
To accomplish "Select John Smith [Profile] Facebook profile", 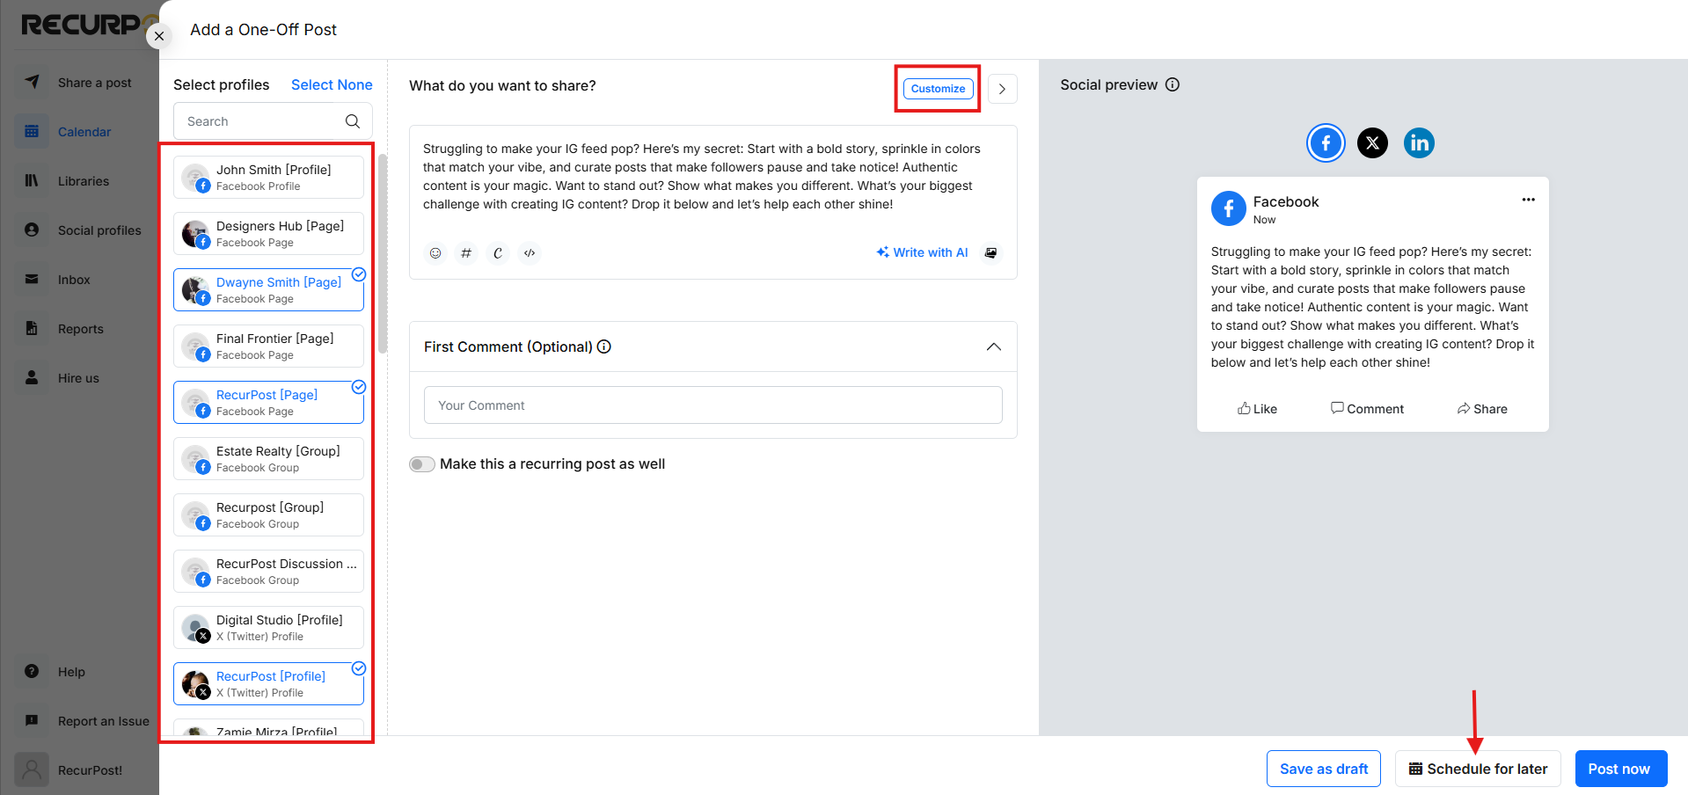I will (x=268, y=178).
